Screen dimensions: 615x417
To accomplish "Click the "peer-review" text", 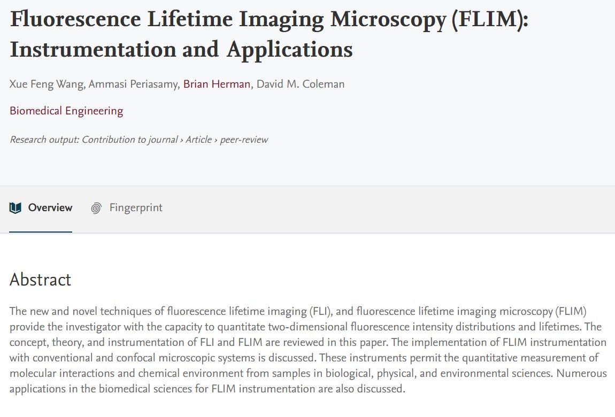I will point(244,140).
